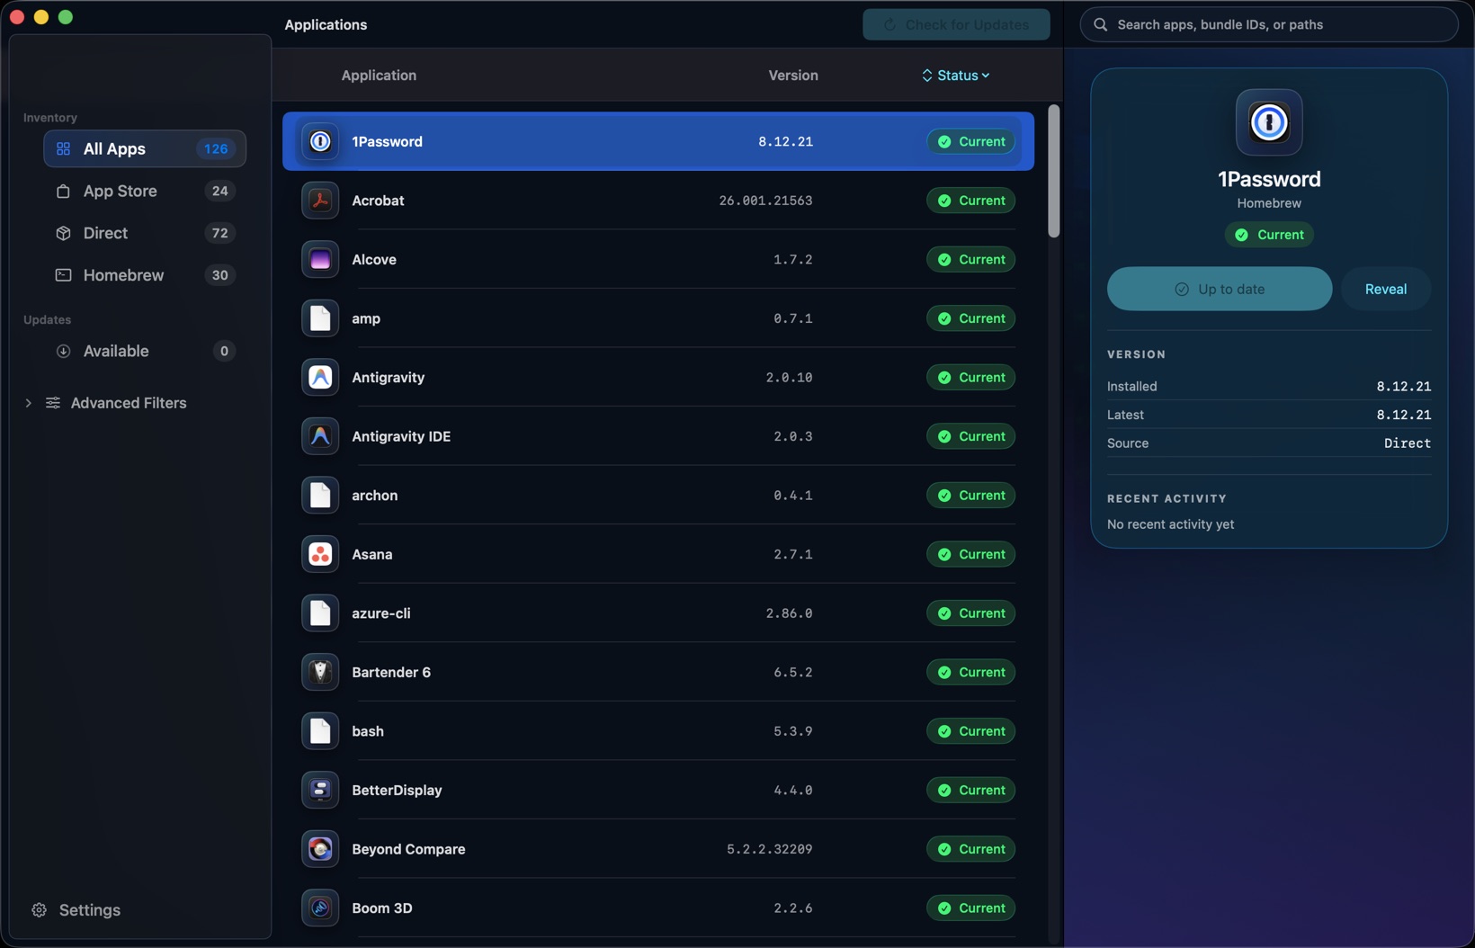Click the archon file icon
This screenshot has height=948, width=1475.
coord(320,496)
